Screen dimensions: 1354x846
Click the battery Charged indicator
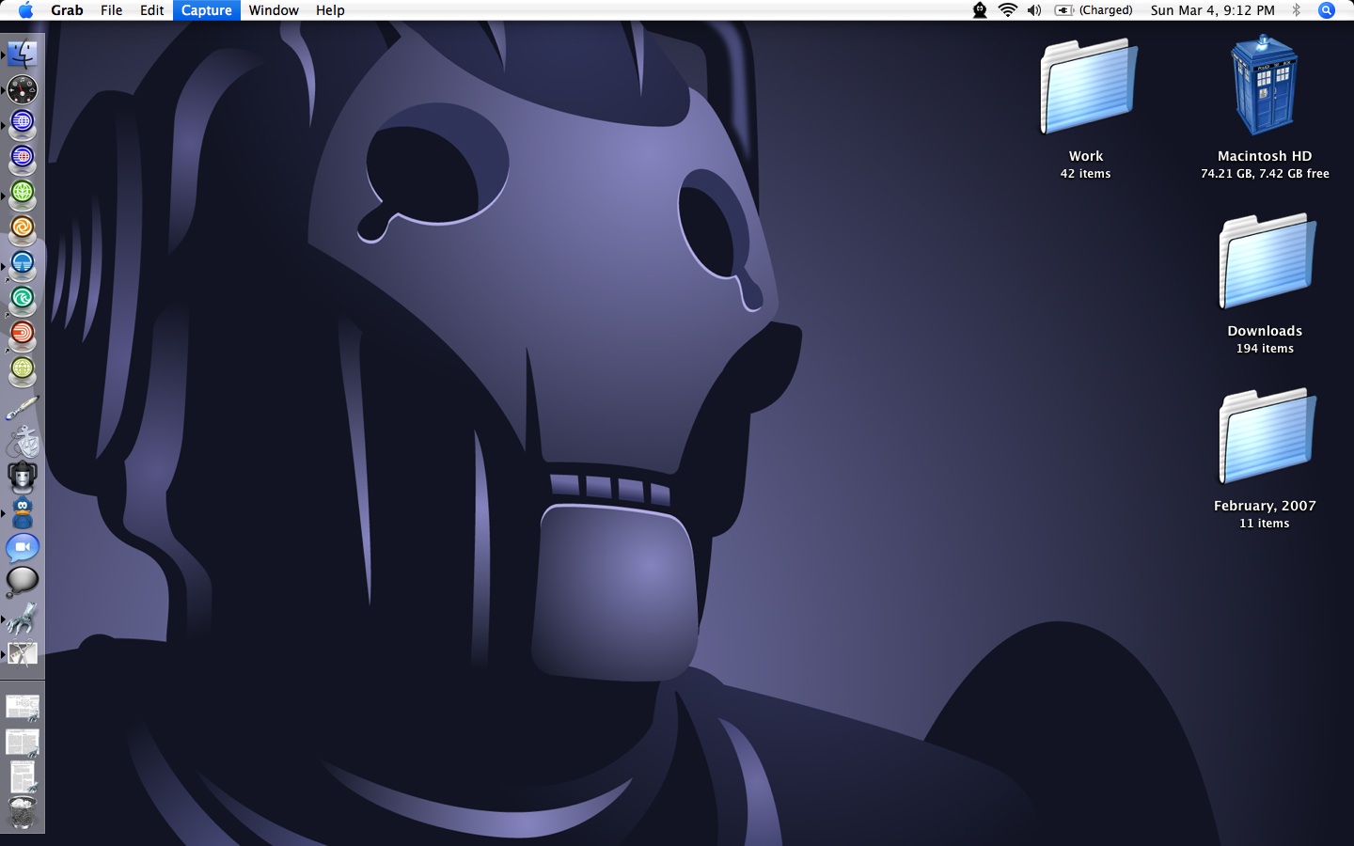click(x=1094, y=10)
